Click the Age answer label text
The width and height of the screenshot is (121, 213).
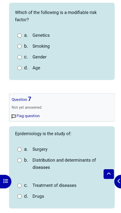coord(36,68)
